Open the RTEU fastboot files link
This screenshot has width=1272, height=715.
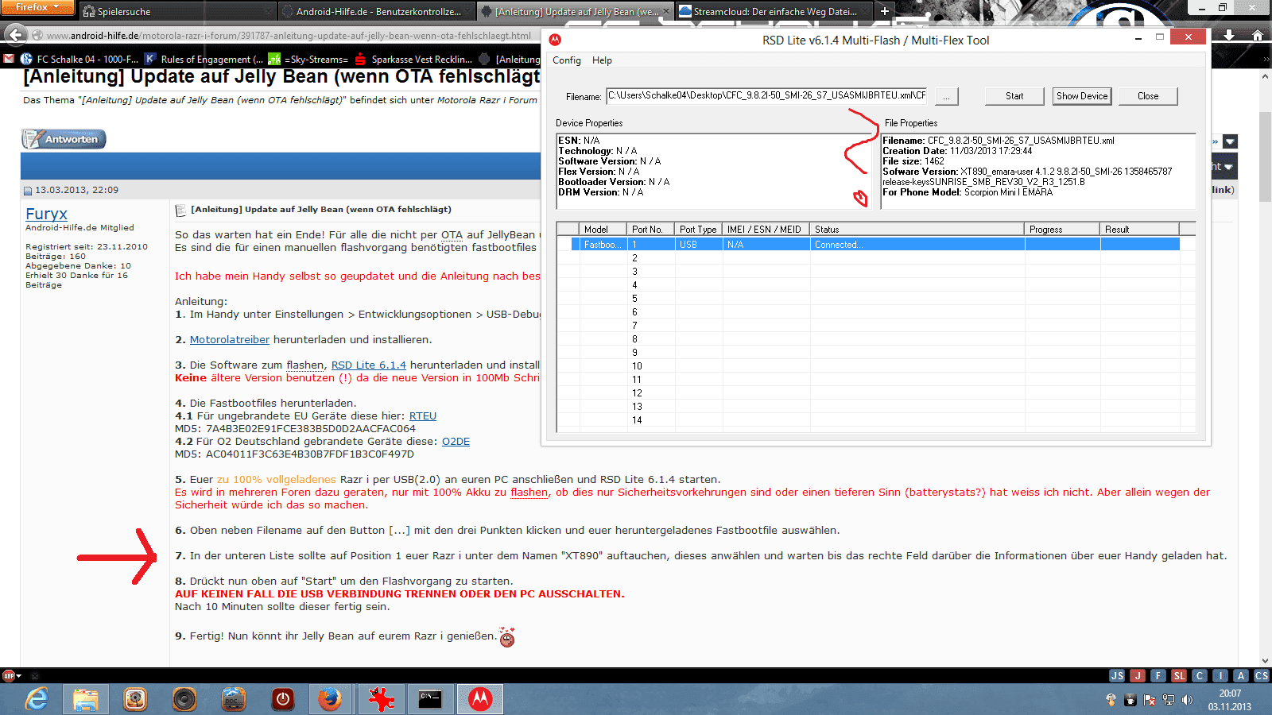tap(423, 415)
